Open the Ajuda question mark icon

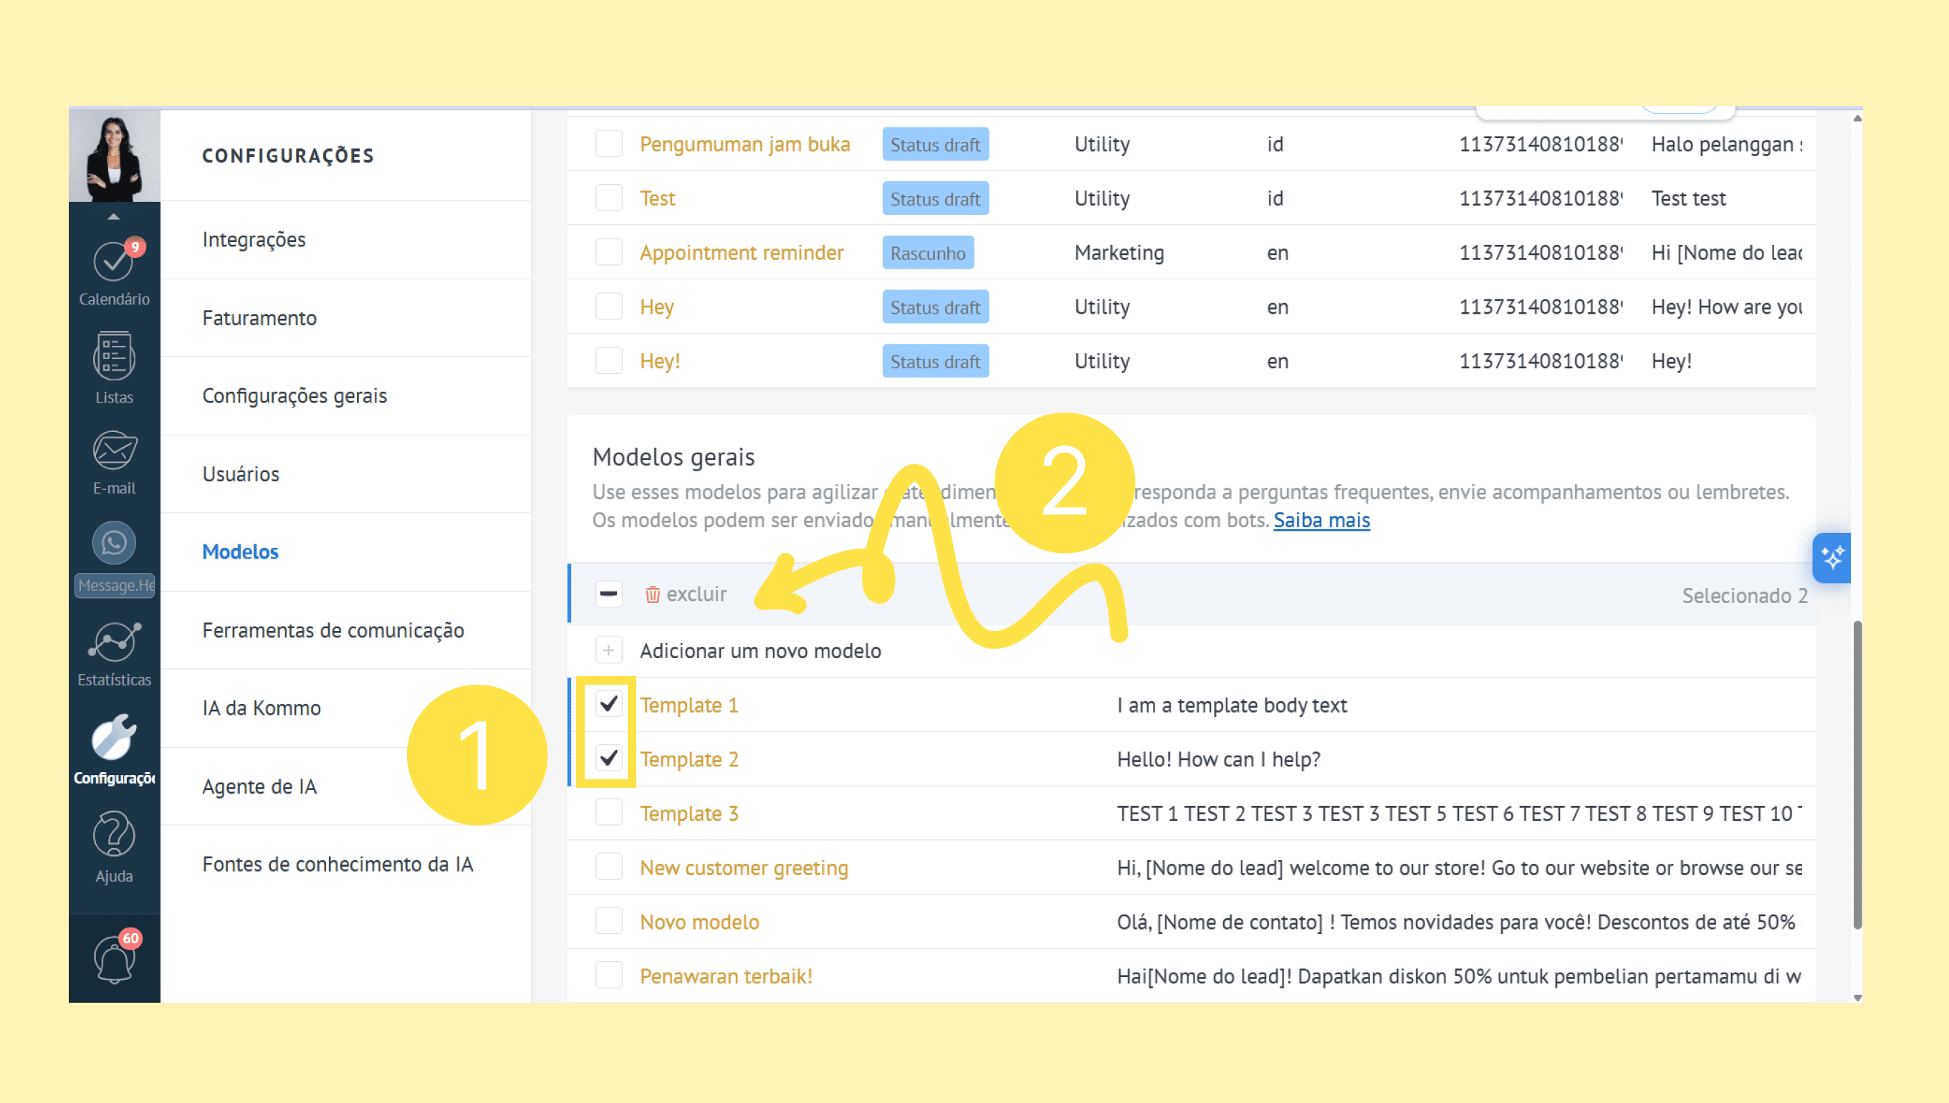tap(114, 836)
